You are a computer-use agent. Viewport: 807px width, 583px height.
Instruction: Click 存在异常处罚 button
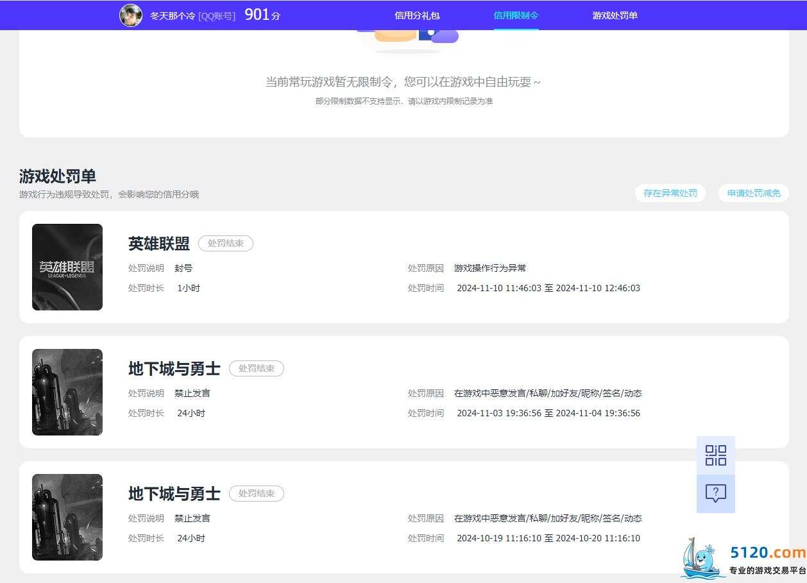click(x=670, y=193)
